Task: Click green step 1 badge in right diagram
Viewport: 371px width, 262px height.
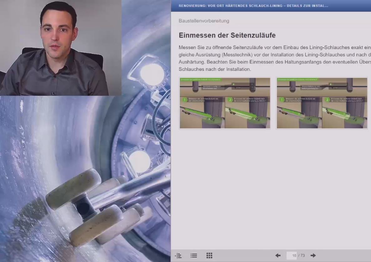Action: point(282,100)
